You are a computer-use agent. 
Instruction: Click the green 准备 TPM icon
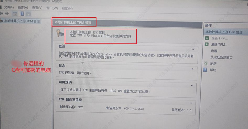207,38
